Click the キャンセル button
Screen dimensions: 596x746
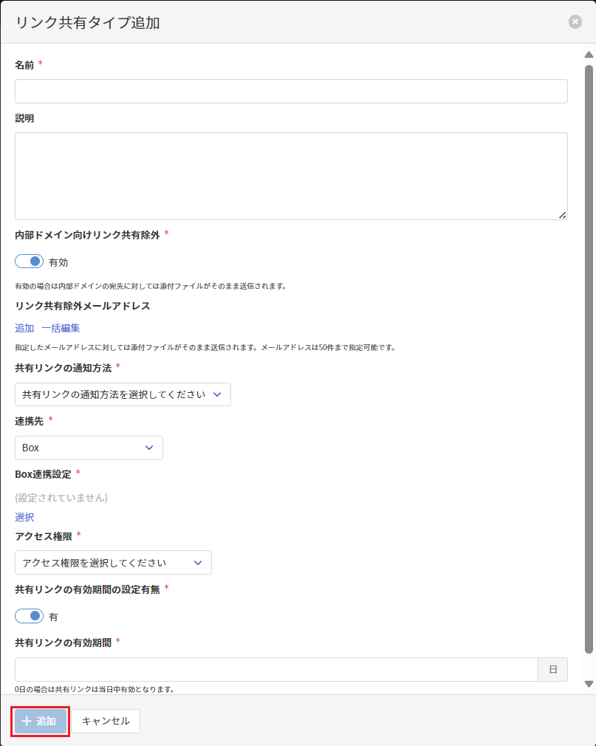(106, 721)
